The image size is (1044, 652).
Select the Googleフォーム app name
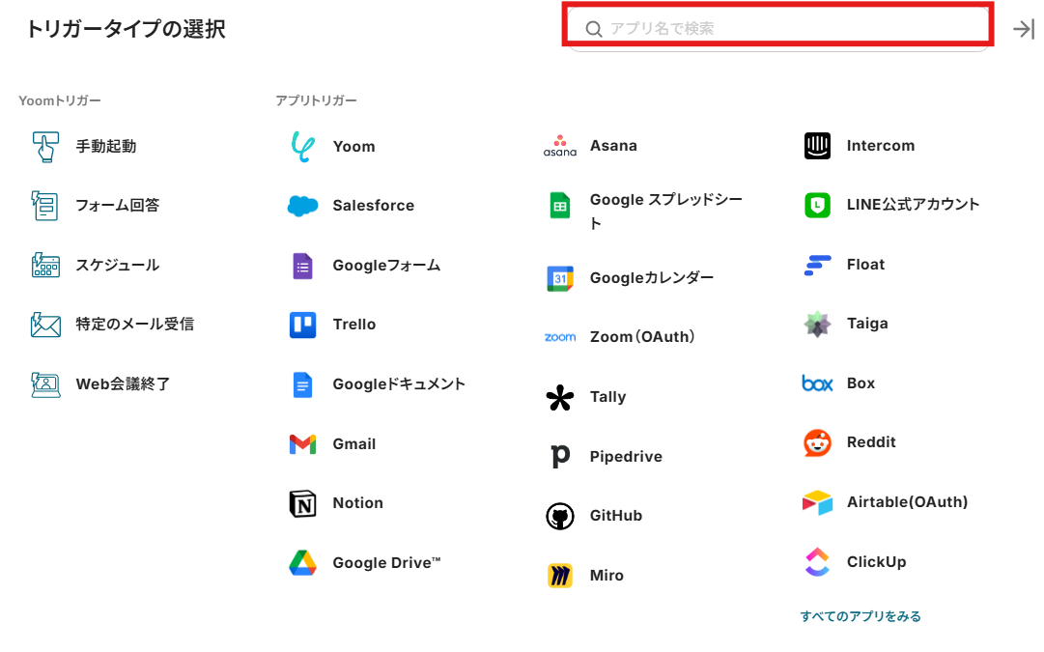point(387,266)
